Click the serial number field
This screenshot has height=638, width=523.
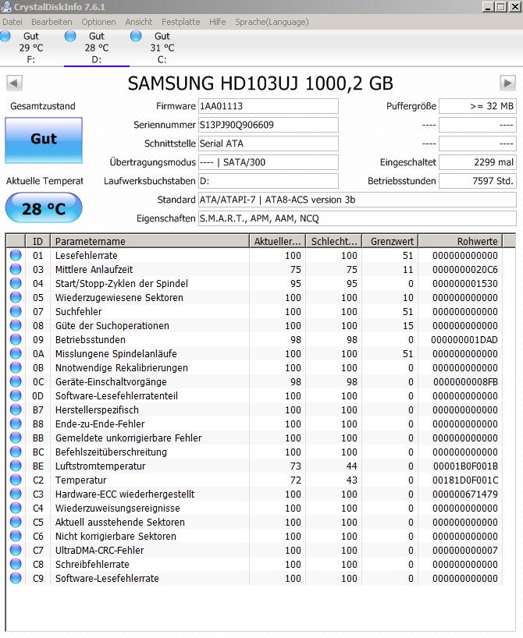(x=268, y=125)
